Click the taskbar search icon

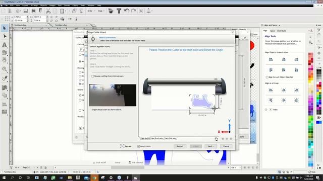click(x=12, y=177)
